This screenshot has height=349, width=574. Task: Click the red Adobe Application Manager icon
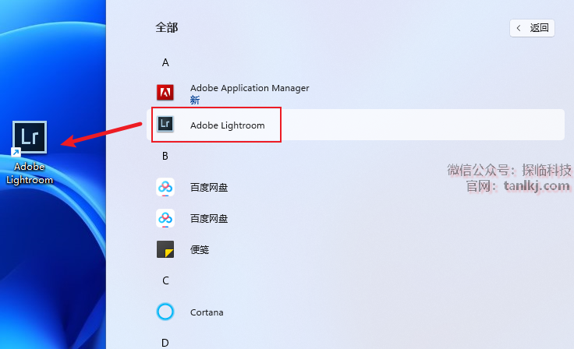tap(165, 93)
